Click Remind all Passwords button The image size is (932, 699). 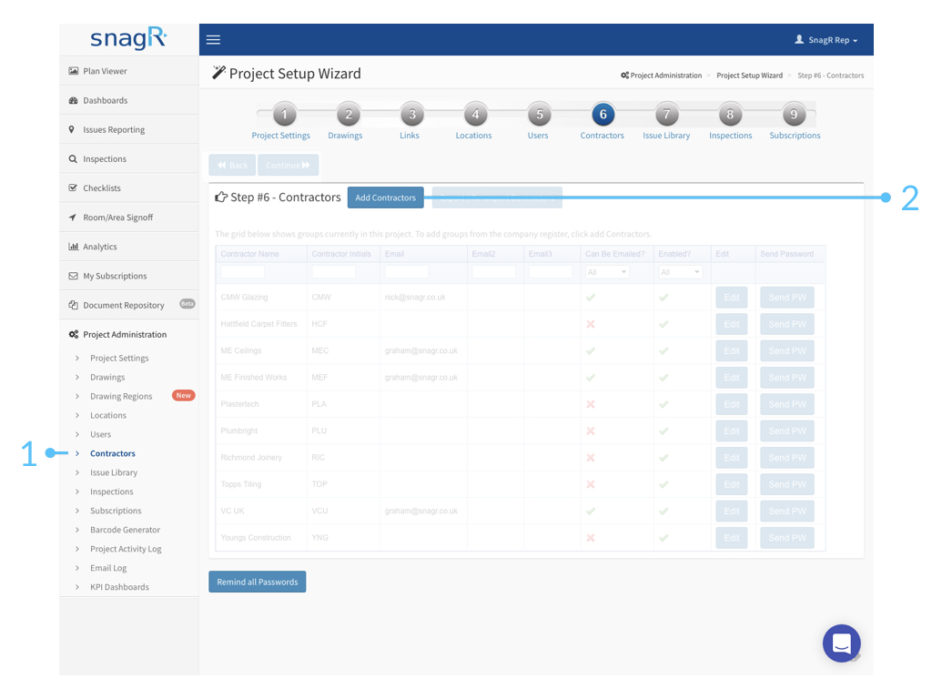tap(258, 582)
